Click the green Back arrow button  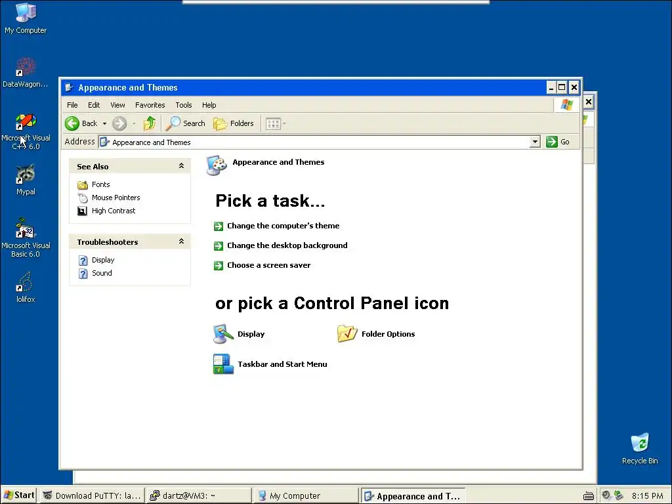72,123
